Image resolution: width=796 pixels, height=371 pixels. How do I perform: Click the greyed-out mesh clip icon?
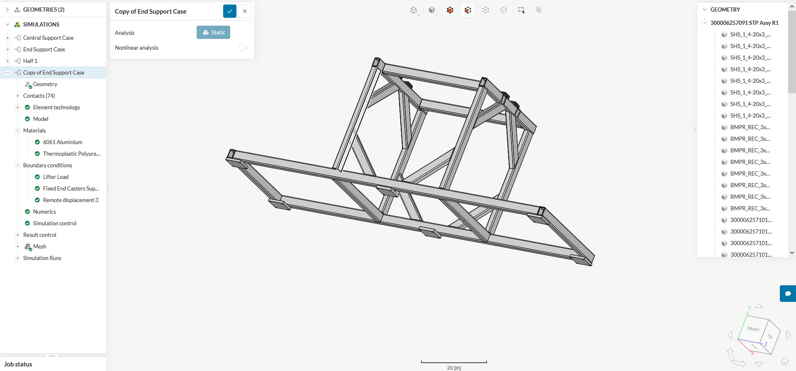click(x=539, y=10)
